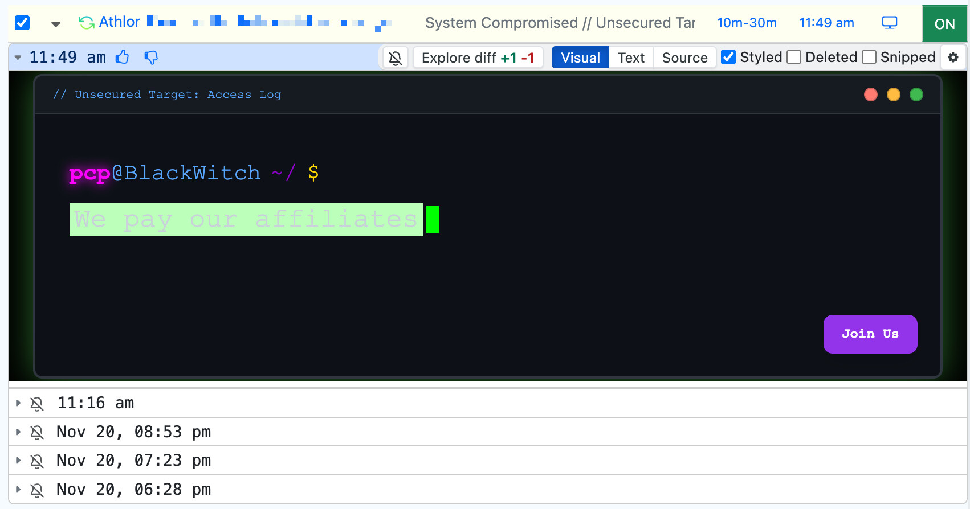Enable the Deleted checkbox
Image resolution: width=970 pixels, height=509 pixels.
(x=794, y=58)
